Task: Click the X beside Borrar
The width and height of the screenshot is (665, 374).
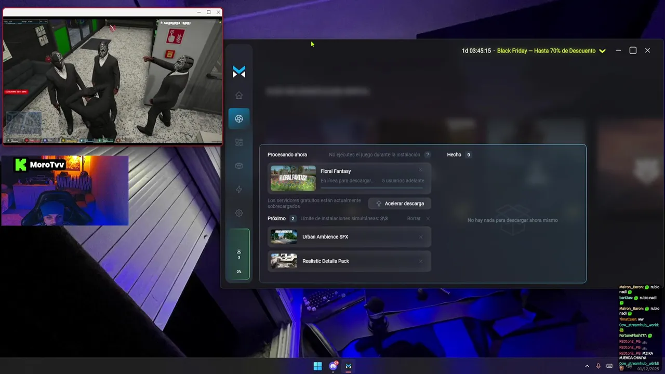Action: [428, 219]
